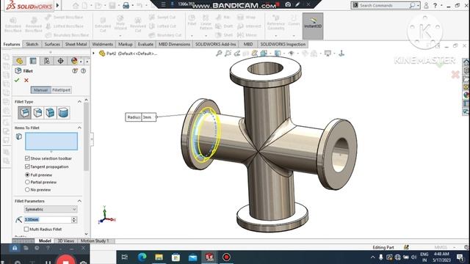This screenshot has height=264, width=470.
Task: Open the ConfigurationManager tab icon
Action: click(47, 61)
